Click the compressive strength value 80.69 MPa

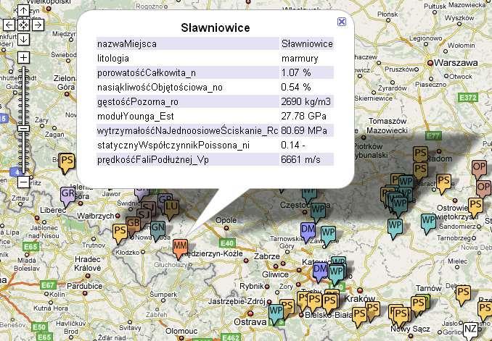tap(304, 130)
